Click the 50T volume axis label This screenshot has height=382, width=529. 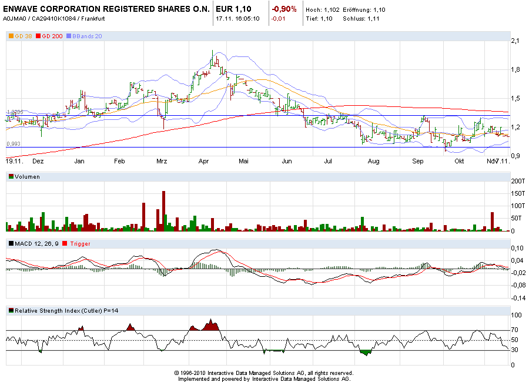(x=518, y=219)
